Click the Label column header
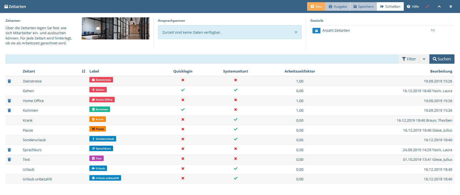Image resolution: width=460 pixels, height=195 pixels. coord(94,71)
